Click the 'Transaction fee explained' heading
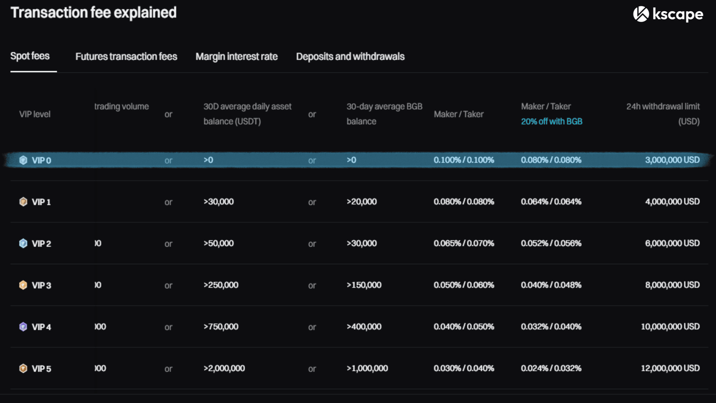The height and width of the screenshot is (403, 716). (x=94, y=13)
